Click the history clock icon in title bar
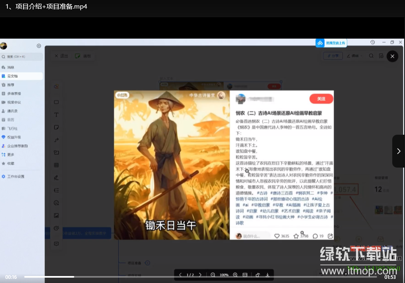 tap(372, 42)
